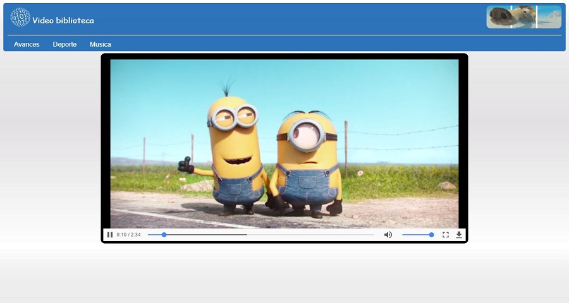This screenshot has height=303, width=569.
Task: Mute the video with the speaker icon
Action: (x=388, y=235)
